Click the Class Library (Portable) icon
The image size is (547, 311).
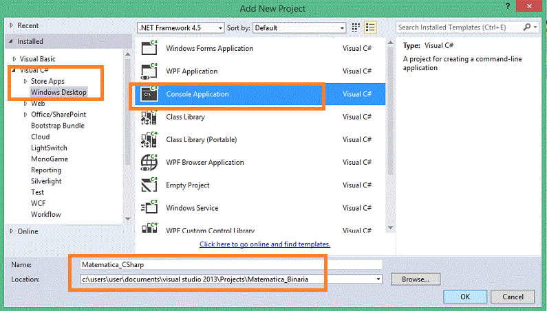click(x=149, y=139)
